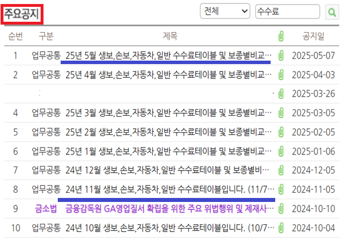
Task: Open attachment for notice dated 2025-03-26
Action: click(x=281, y=94)
